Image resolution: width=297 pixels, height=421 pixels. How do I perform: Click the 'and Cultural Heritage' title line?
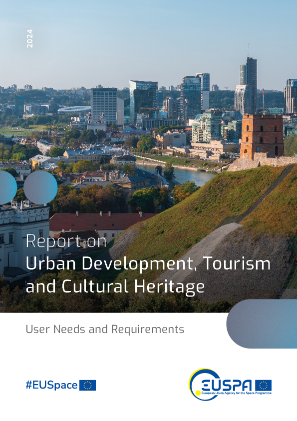pyautogui.click(x=115, y=286)
